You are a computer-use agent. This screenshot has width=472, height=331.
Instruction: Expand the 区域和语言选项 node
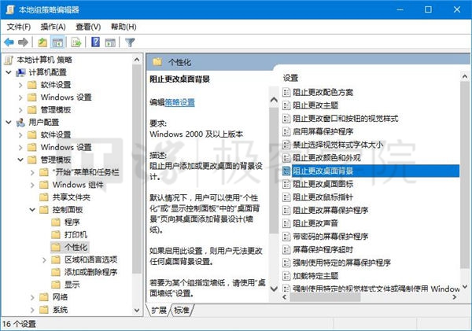pyautogui.click(x=44, y=259)
